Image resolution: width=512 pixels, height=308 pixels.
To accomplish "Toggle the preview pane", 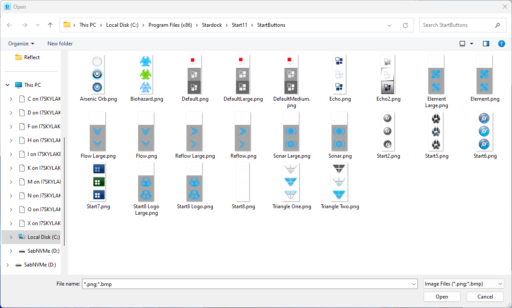I will (x=486, y=43).
